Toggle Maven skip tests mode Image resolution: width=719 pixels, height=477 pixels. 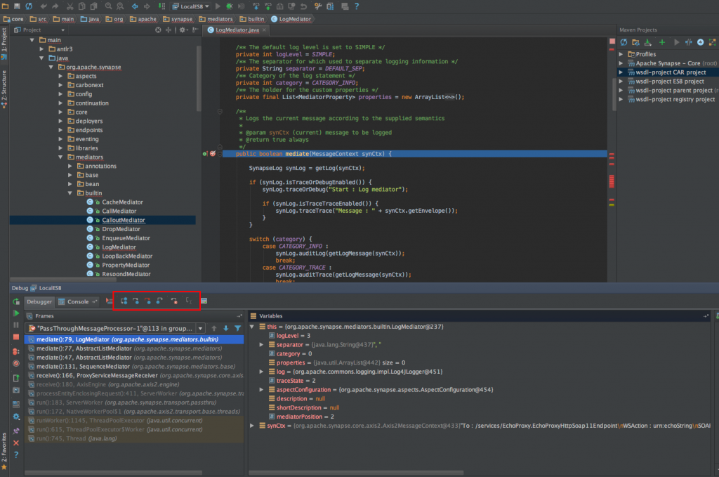tap(700, 42)
